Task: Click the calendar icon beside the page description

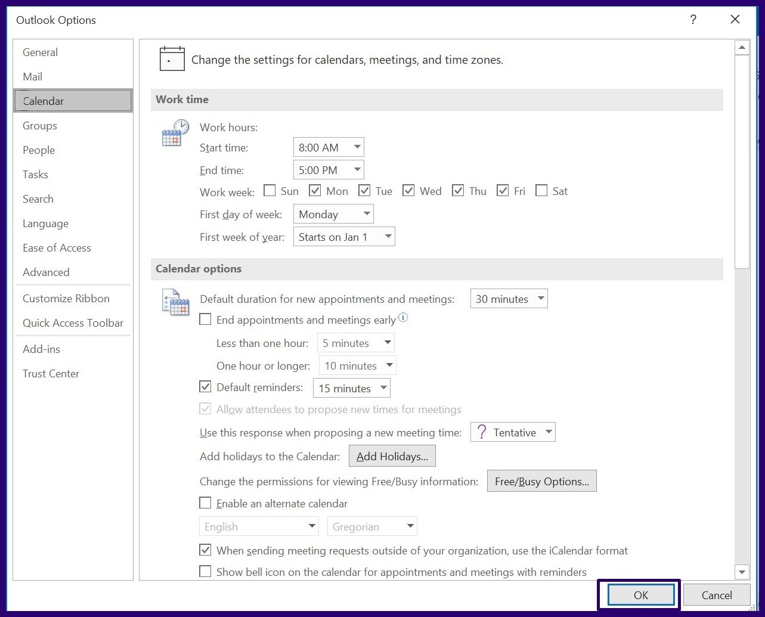Action: pos(172,59)
